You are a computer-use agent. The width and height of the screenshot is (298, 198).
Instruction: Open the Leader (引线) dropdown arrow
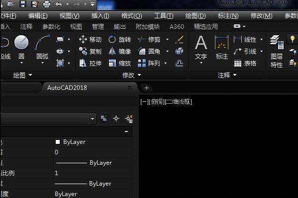coord(262,51)
